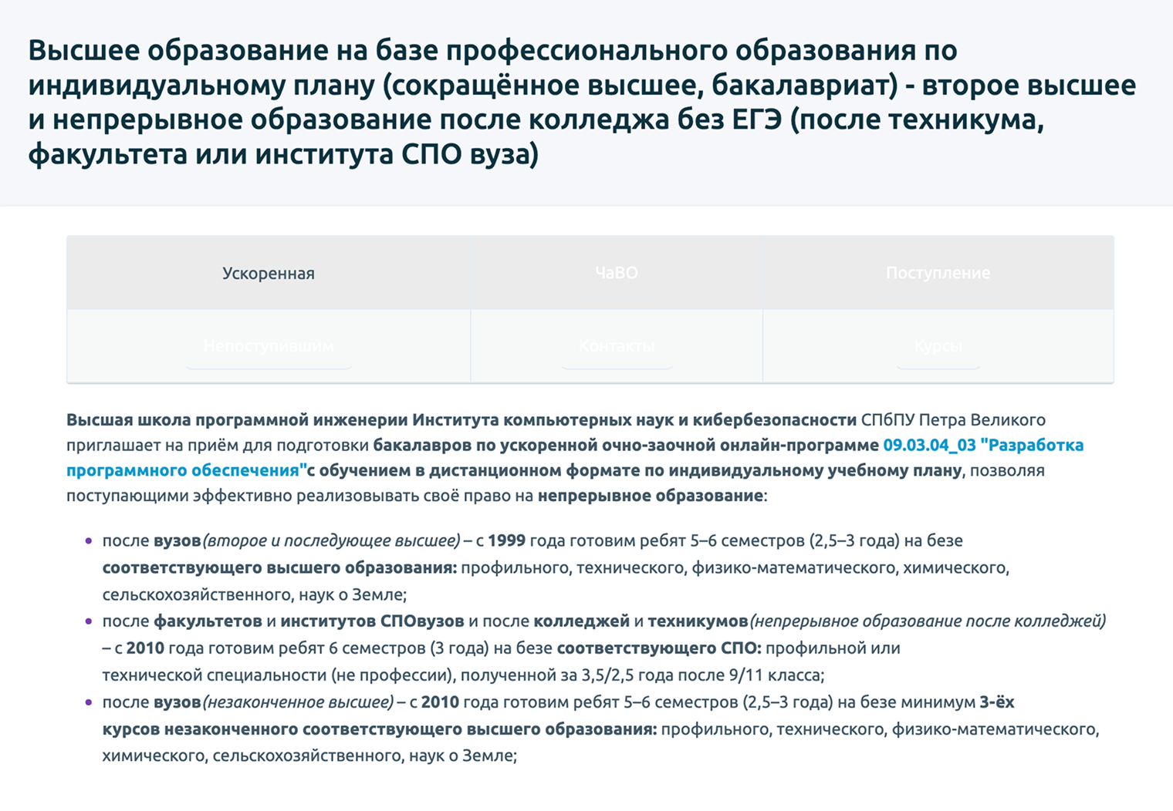The height and width of the screenshot is (811, 1173).
Task: Switch to the ЧаВО tab
Action: click(x=616, y=273)
